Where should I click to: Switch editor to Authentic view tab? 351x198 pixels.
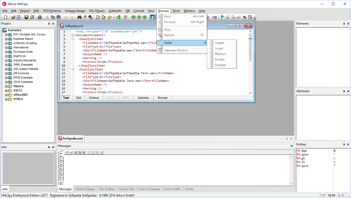click(143, 98)
